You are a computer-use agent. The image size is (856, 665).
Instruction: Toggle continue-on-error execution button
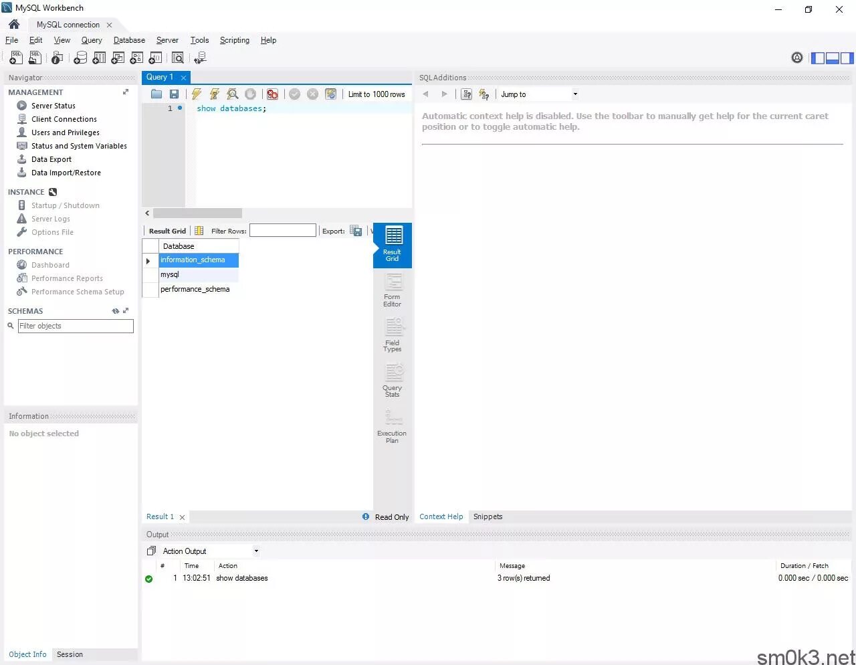pyautogui.click(x=272, y=94)
